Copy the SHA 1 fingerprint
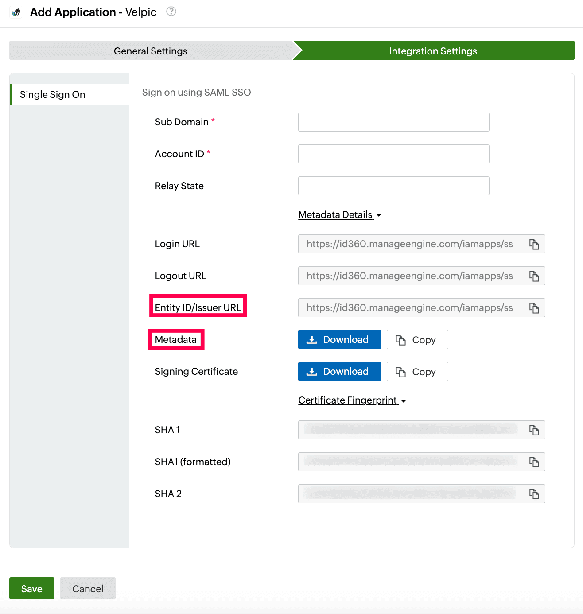The image size is (583, 614). tap(534, 430)
